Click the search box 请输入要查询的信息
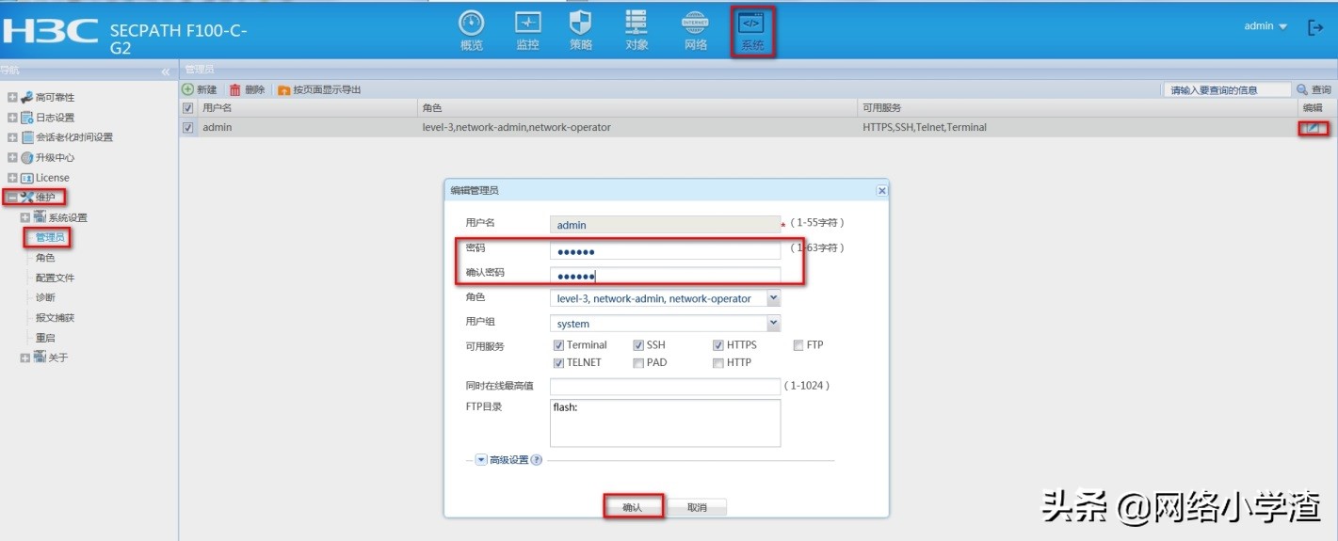The image size is (1338, 541). (1226, 89)
